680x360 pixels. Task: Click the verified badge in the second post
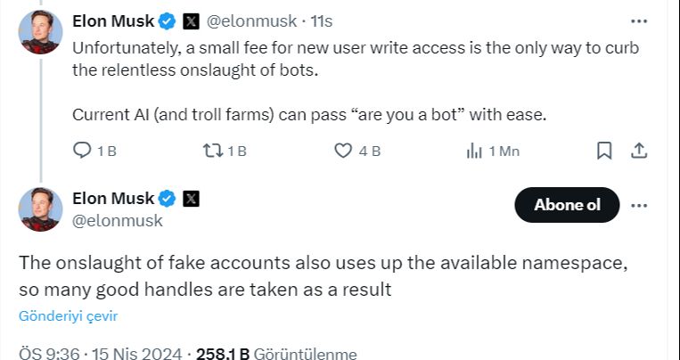tap(167, 198)
